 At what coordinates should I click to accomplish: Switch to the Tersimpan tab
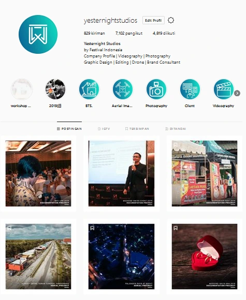click(137, 129)
